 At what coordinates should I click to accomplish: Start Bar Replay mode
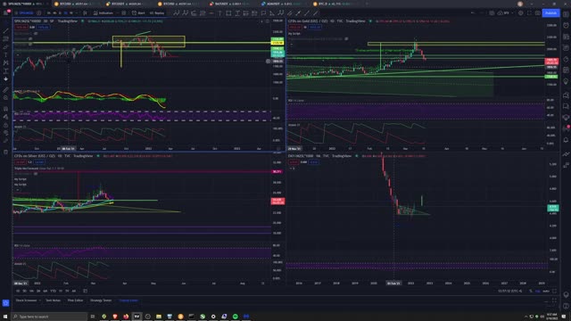(157, 12)
